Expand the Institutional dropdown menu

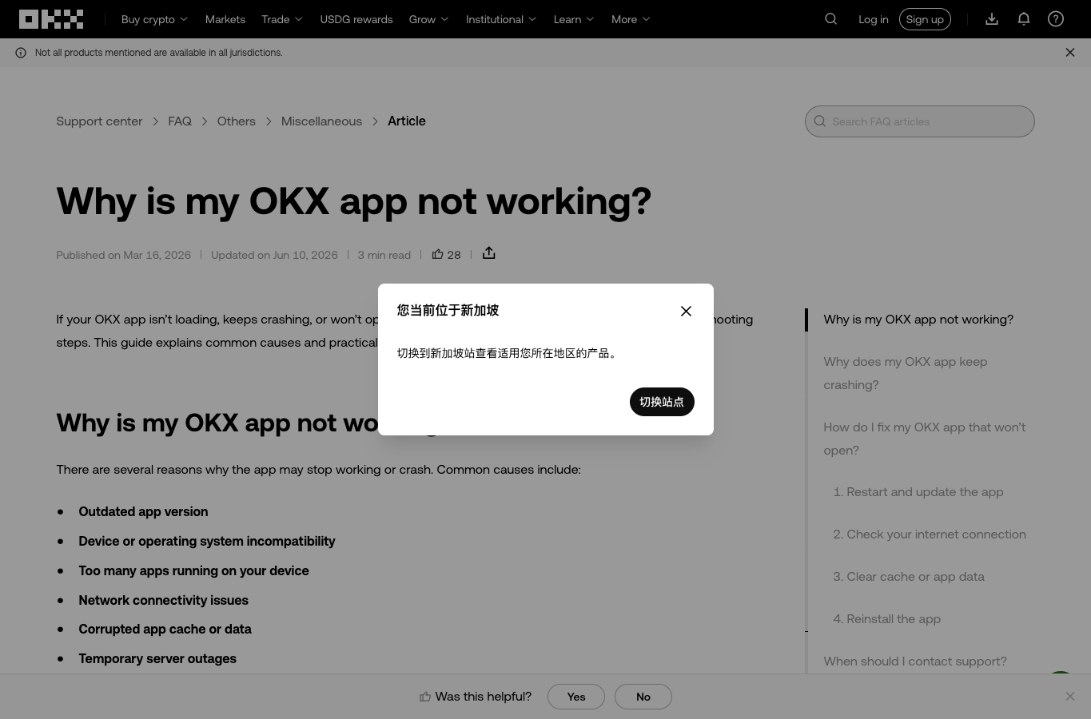(501, 19)
